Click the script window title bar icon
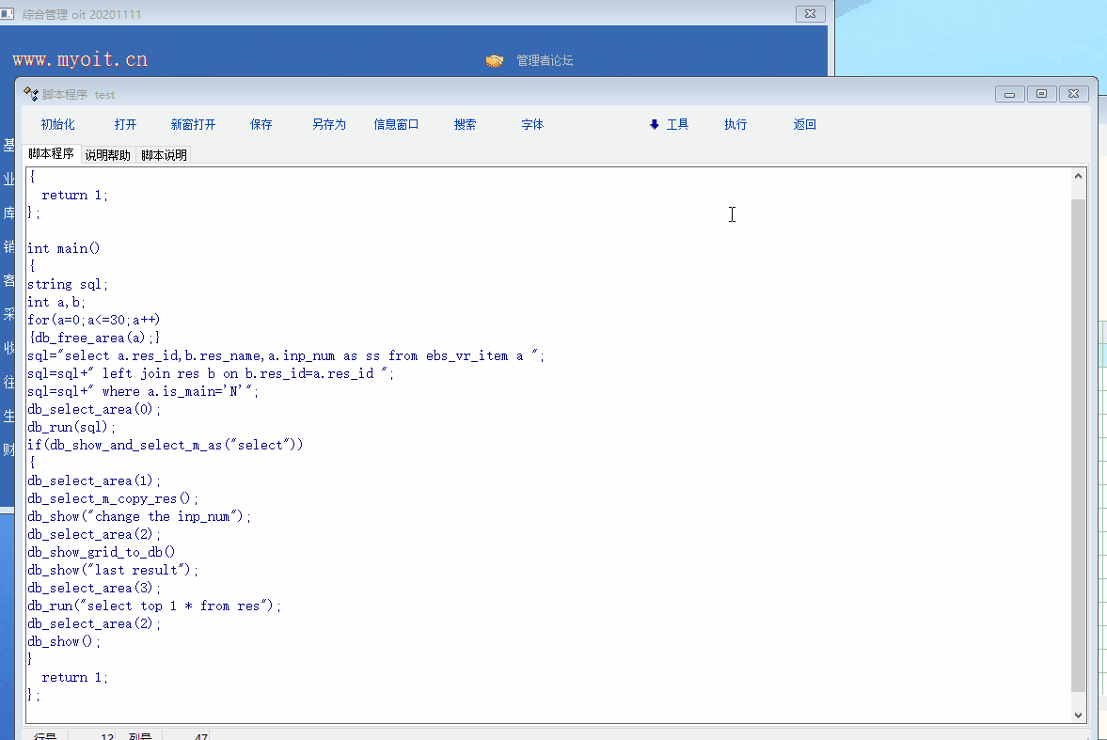The width and height of the screenshot is (1107, 740). (31, 94)
